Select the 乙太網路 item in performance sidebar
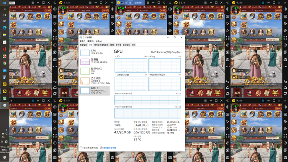The height and width of the screenshot is (162, 288). (94, 81)
